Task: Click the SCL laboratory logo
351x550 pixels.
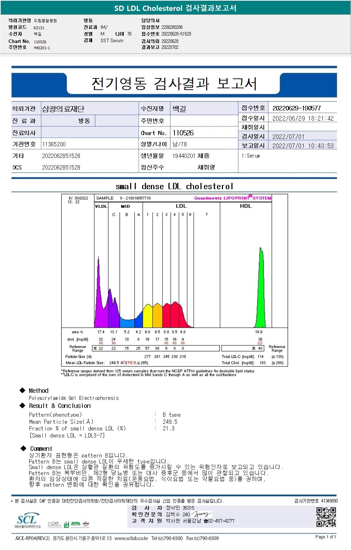Action: click(x=27, y=521)
